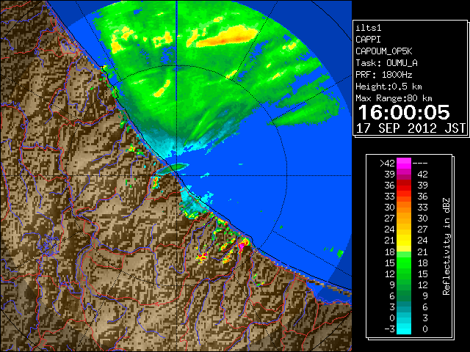Pick the orange band beside 30 in legend

click(404, 208)
